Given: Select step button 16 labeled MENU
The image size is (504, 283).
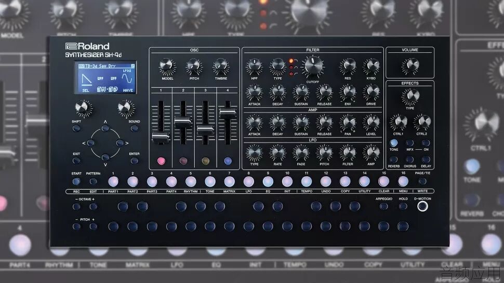Looking at the screenshot, I should point(403,181).
